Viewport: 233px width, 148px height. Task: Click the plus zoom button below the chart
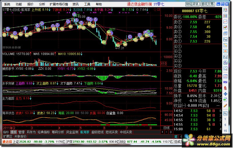(x=163, y=132)
